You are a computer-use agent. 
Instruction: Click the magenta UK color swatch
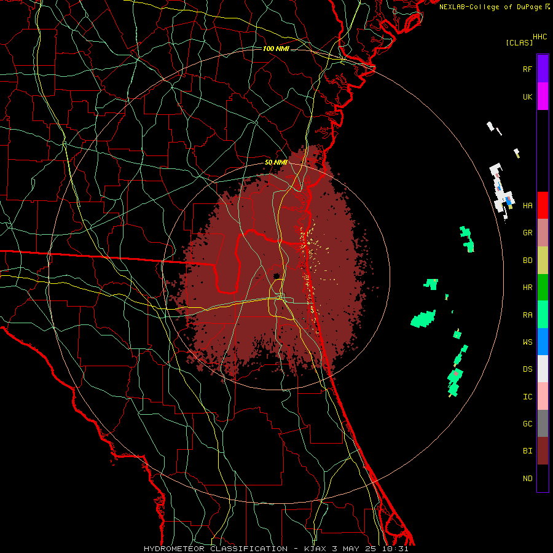coord(543,96)
